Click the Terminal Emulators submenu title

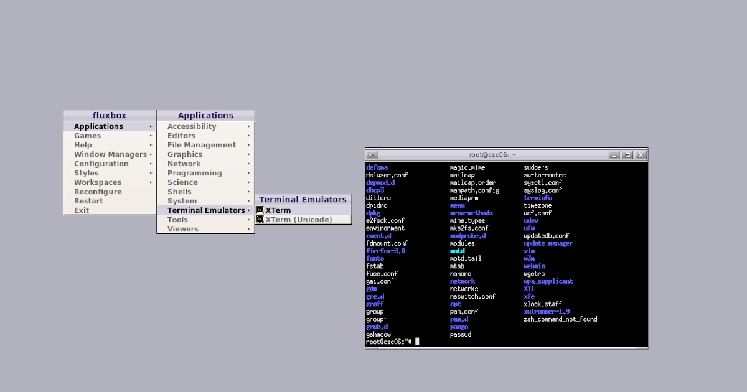pyautogui.click(x=303, y=199)
